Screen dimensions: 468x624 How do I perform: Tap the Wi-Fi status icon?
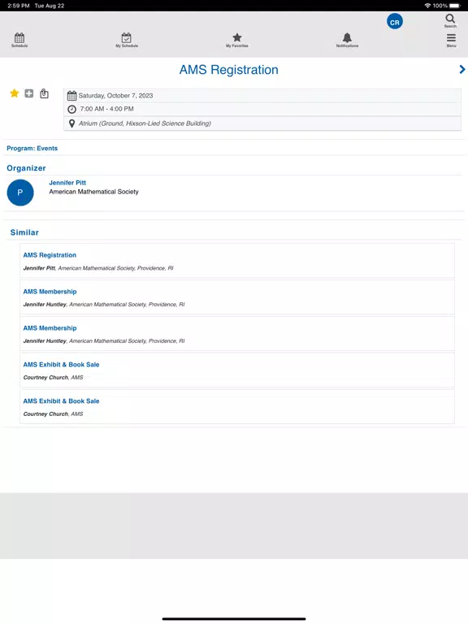point(427,6)
